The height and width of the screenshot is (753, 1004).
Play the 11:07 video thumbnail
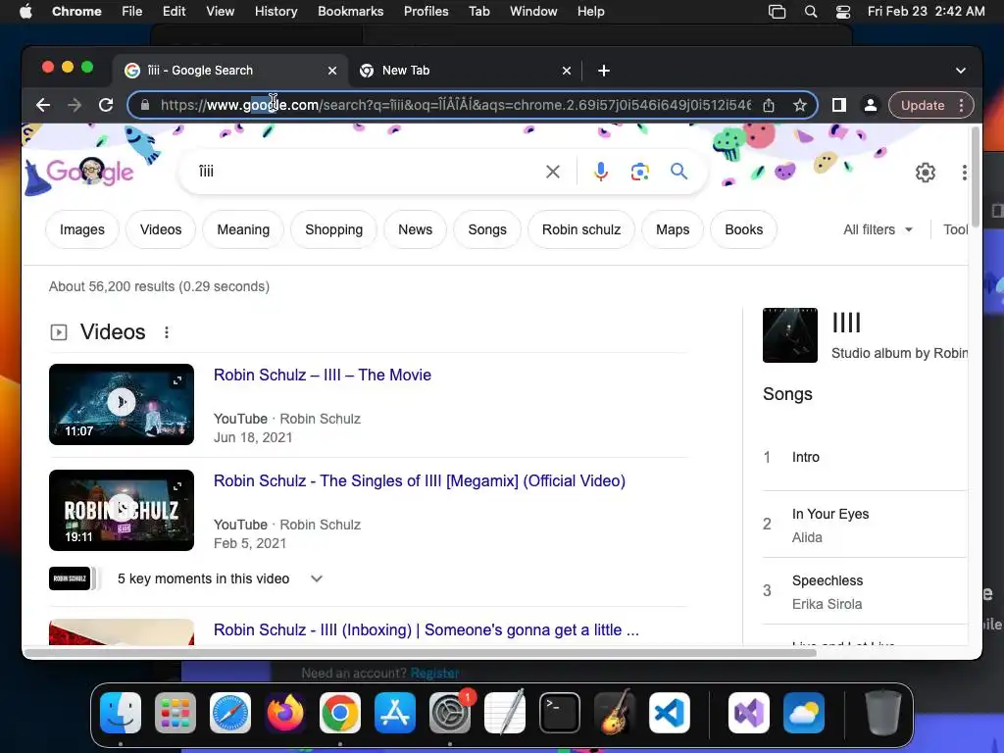[x=122, y=404]
